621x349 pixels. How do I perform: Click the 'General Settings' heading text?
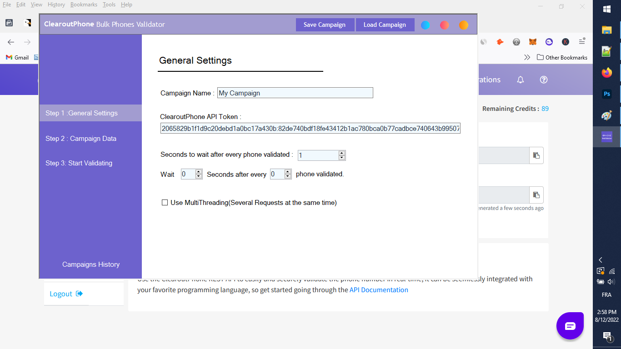click(195, 60)
